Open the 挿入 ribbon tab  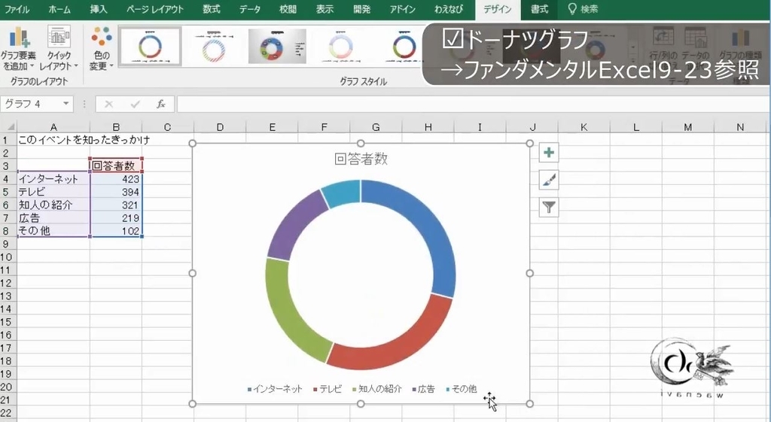[x=99, y=9]
